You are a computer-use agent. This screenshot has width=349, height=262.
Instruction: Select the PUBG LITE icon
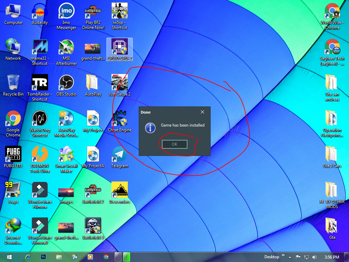point(13,157)
